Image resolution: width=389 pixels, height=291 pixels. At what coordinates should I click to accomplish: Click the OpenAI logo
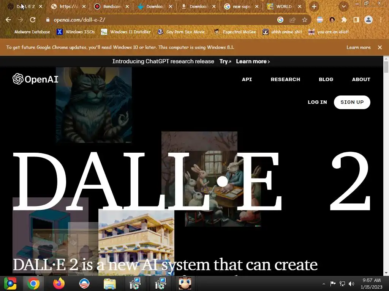pos(35,79)
